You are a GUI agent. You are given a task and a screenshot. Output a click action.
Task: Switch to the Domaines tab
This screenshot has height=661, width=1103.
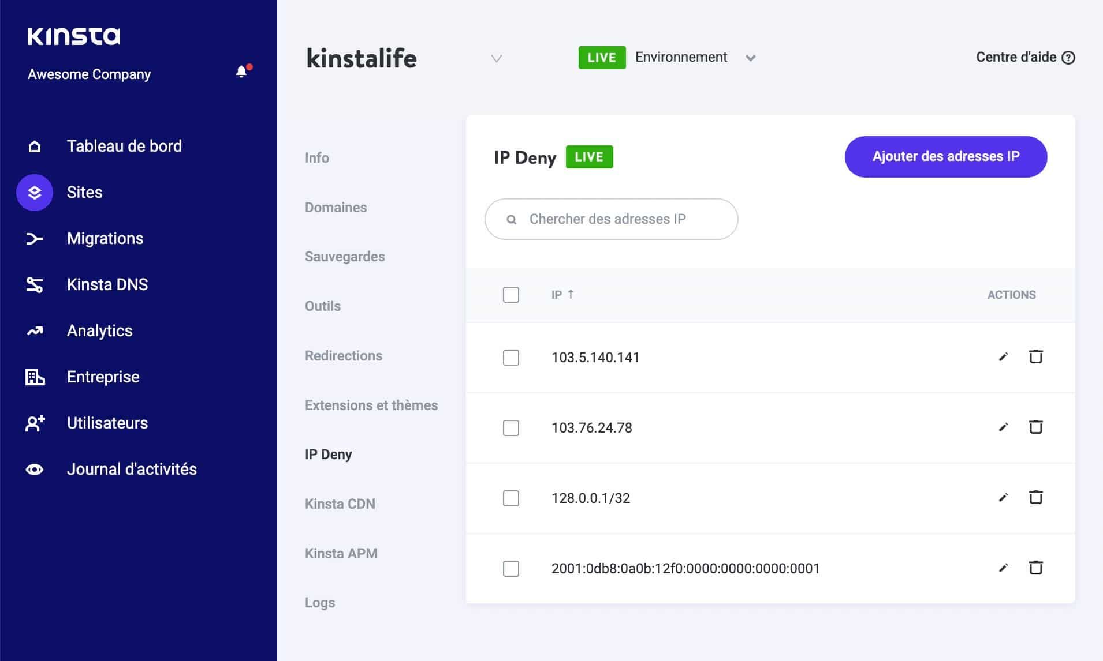point(336,207)
